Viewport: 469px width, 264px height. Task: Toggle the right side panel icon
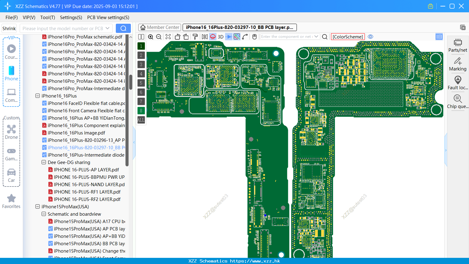[439, 37]
